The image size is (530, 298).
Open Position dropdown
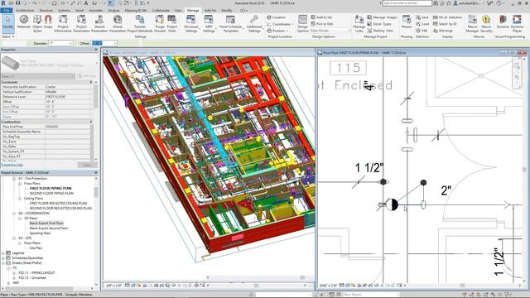pyautogui.click(x=278, y=31)
